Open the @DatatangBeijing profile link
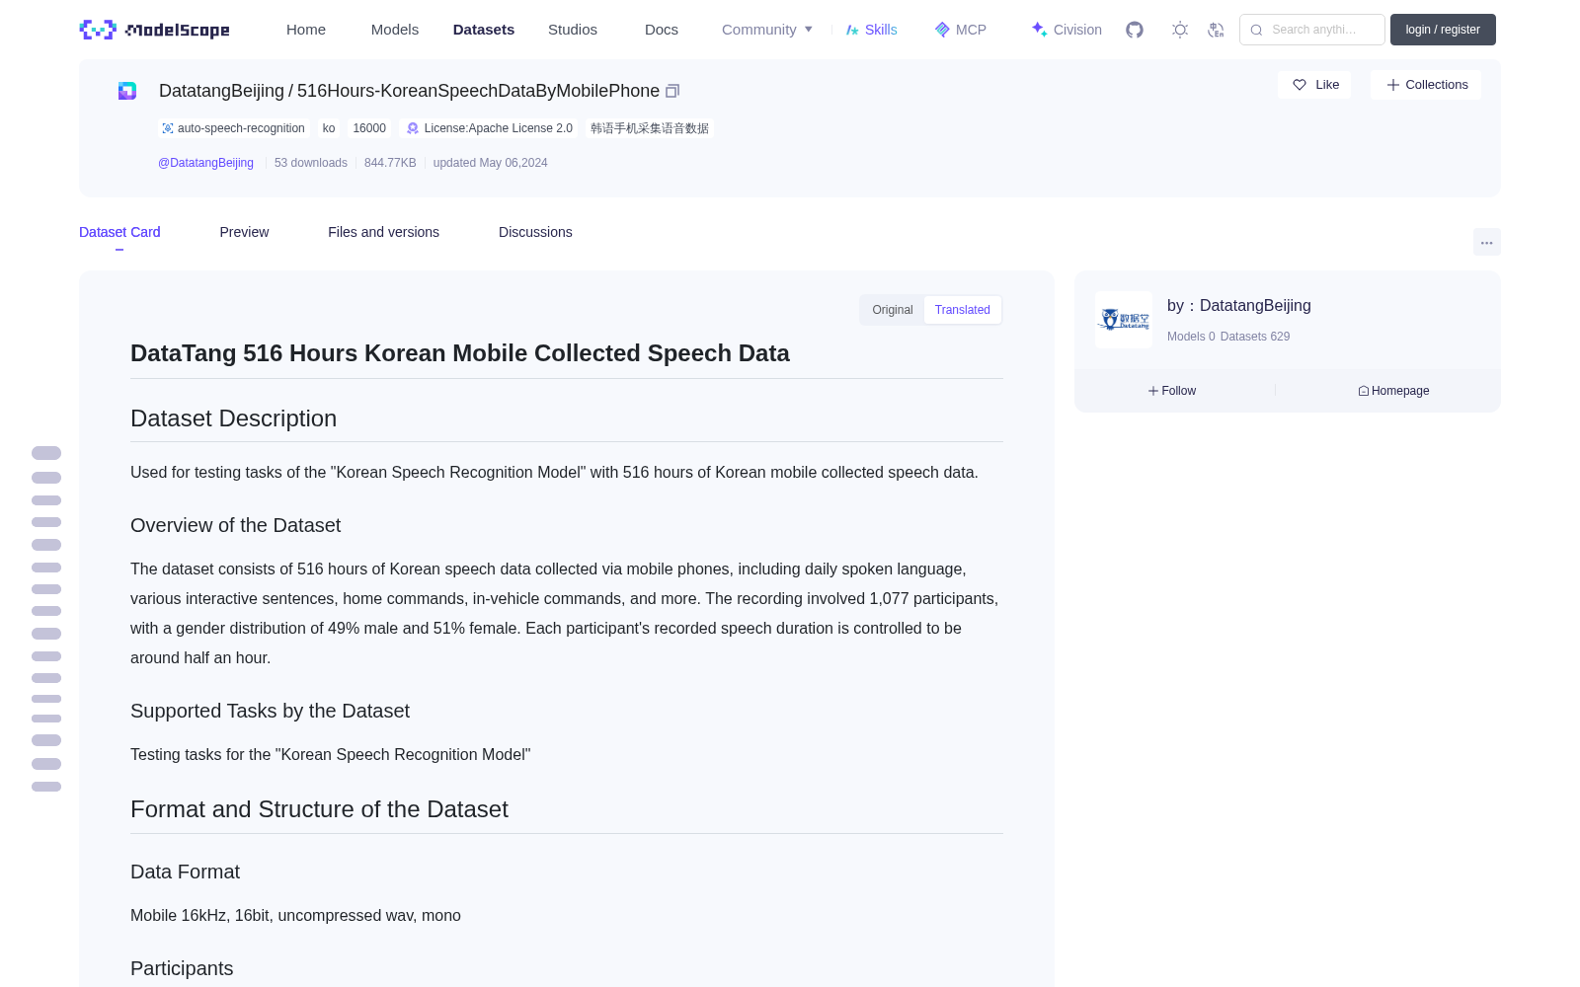The width and height of the screenshot is (1580, 987). [205, 163]
